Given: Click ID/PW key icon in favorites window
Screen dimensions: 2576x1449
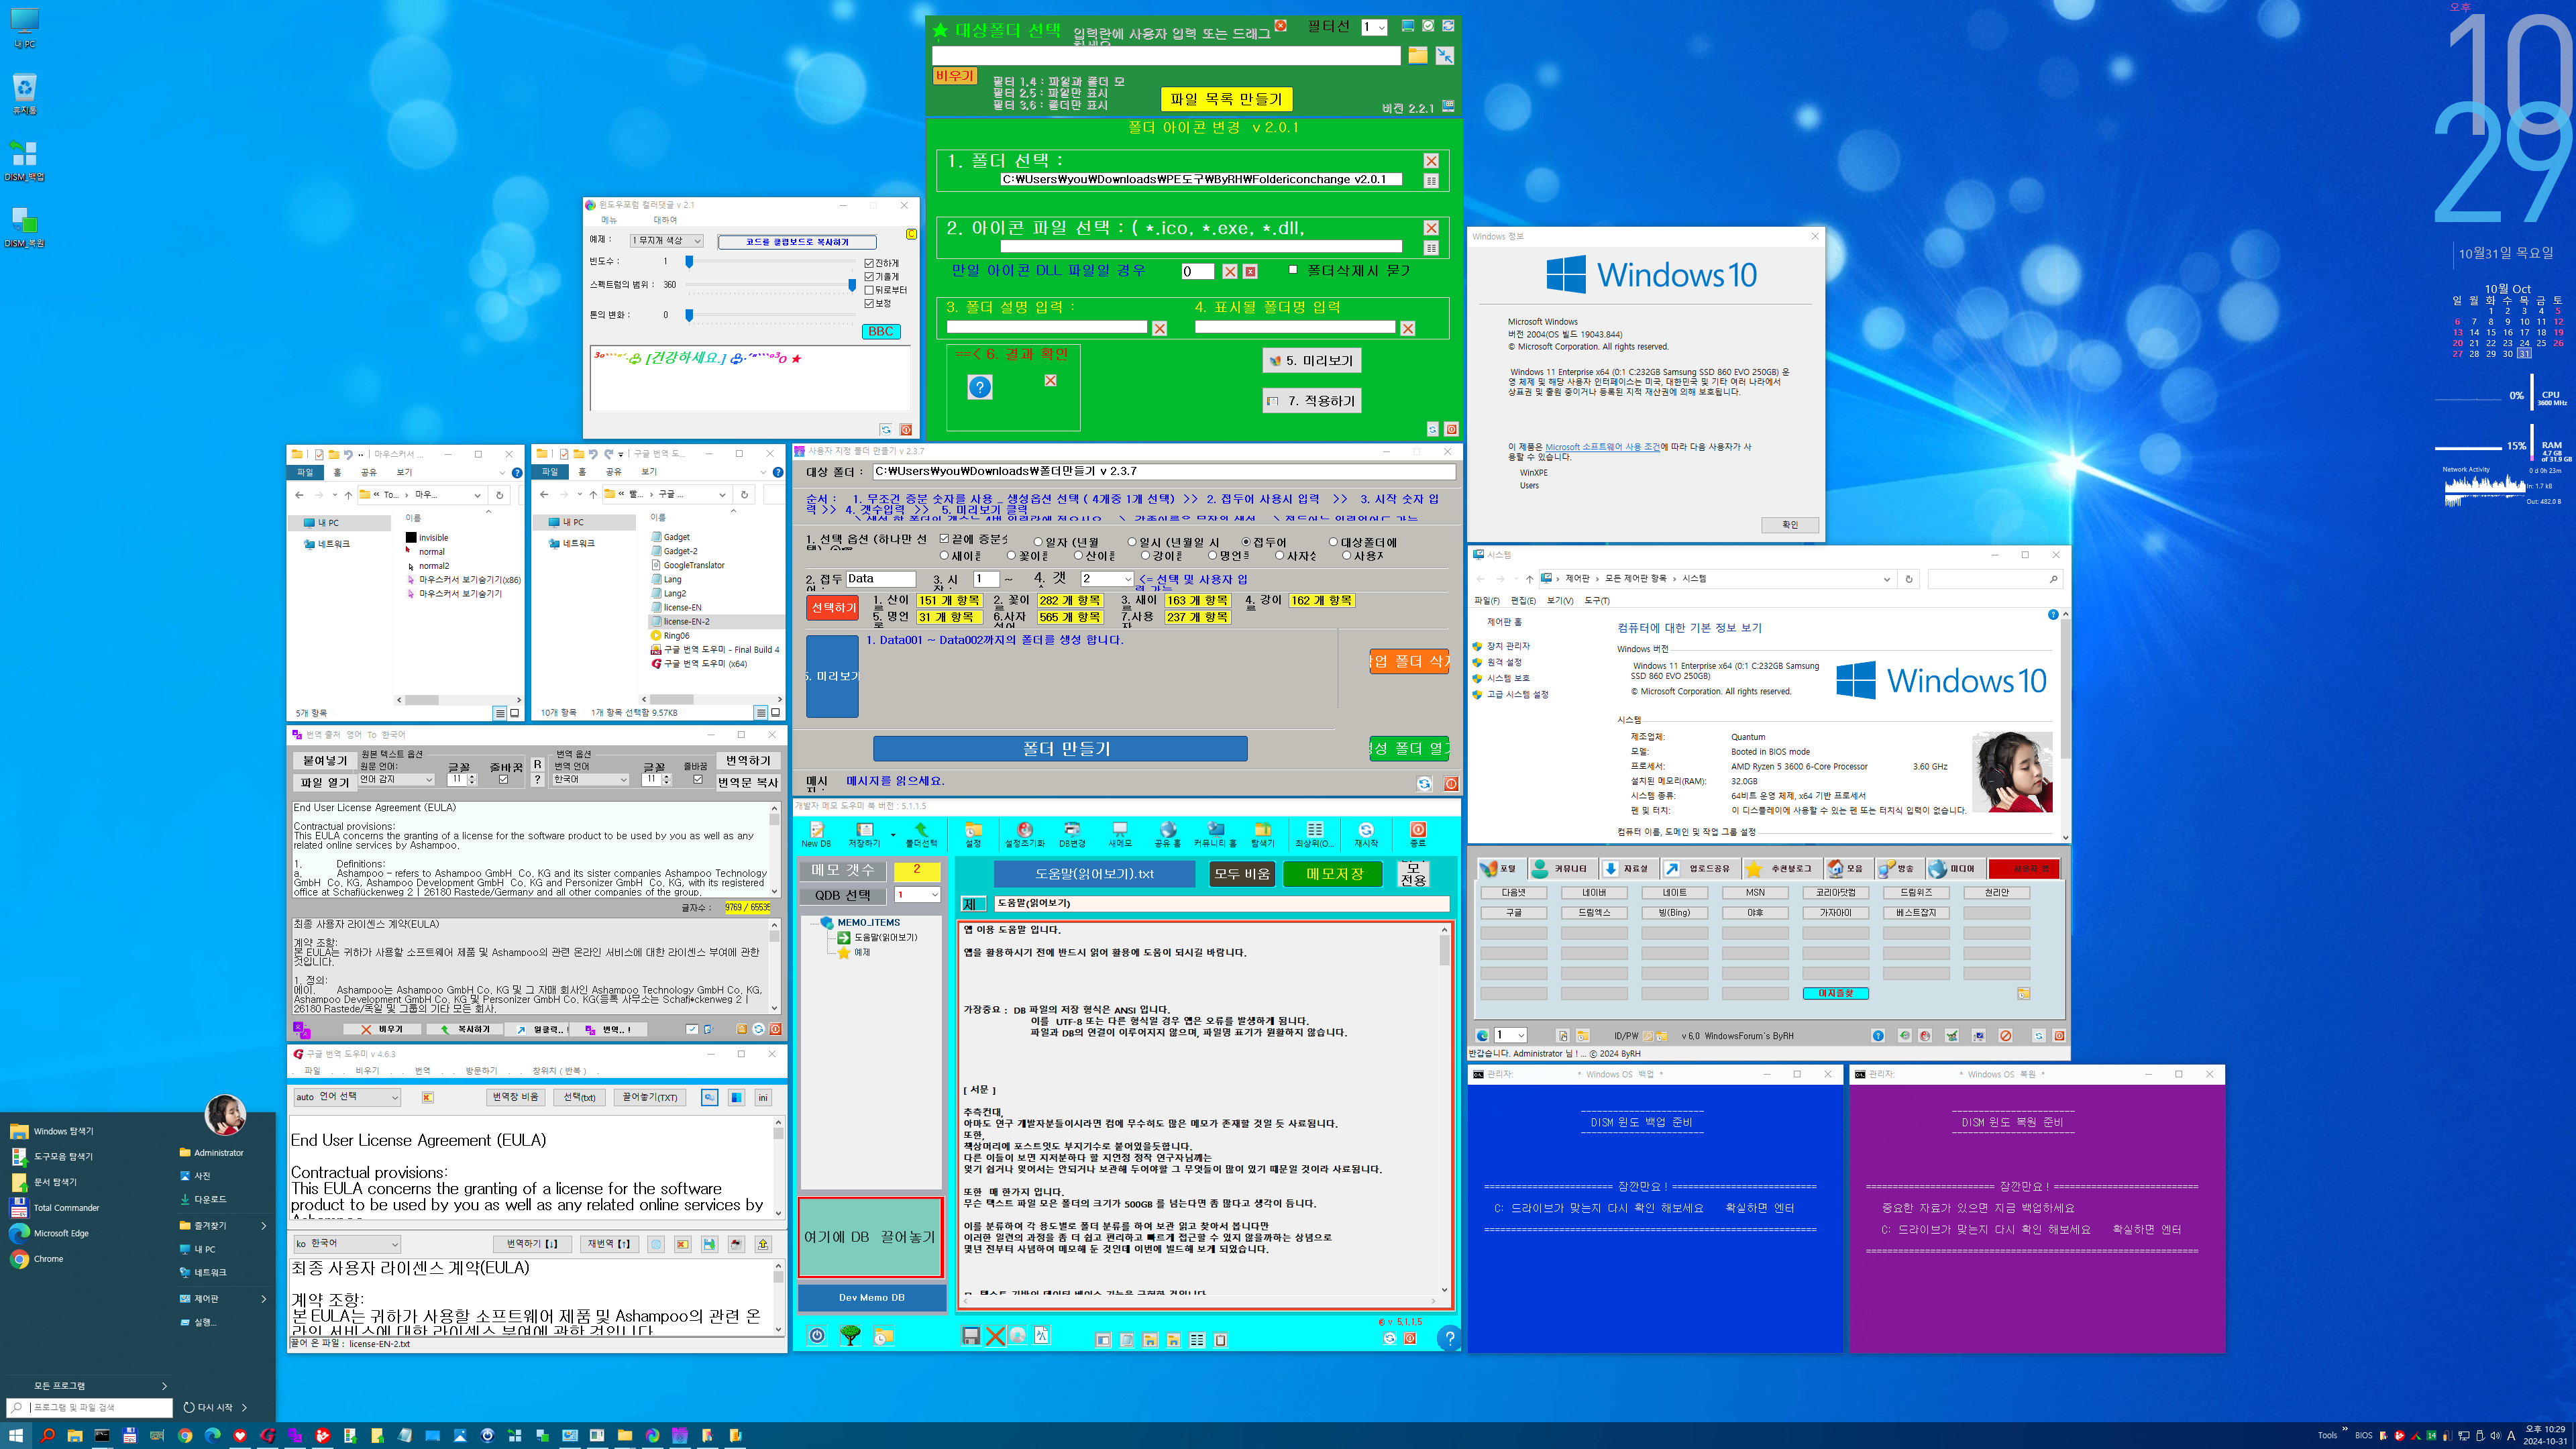Looking at the screenshot, I should pyautogui.click(x=1648, y=1036).
